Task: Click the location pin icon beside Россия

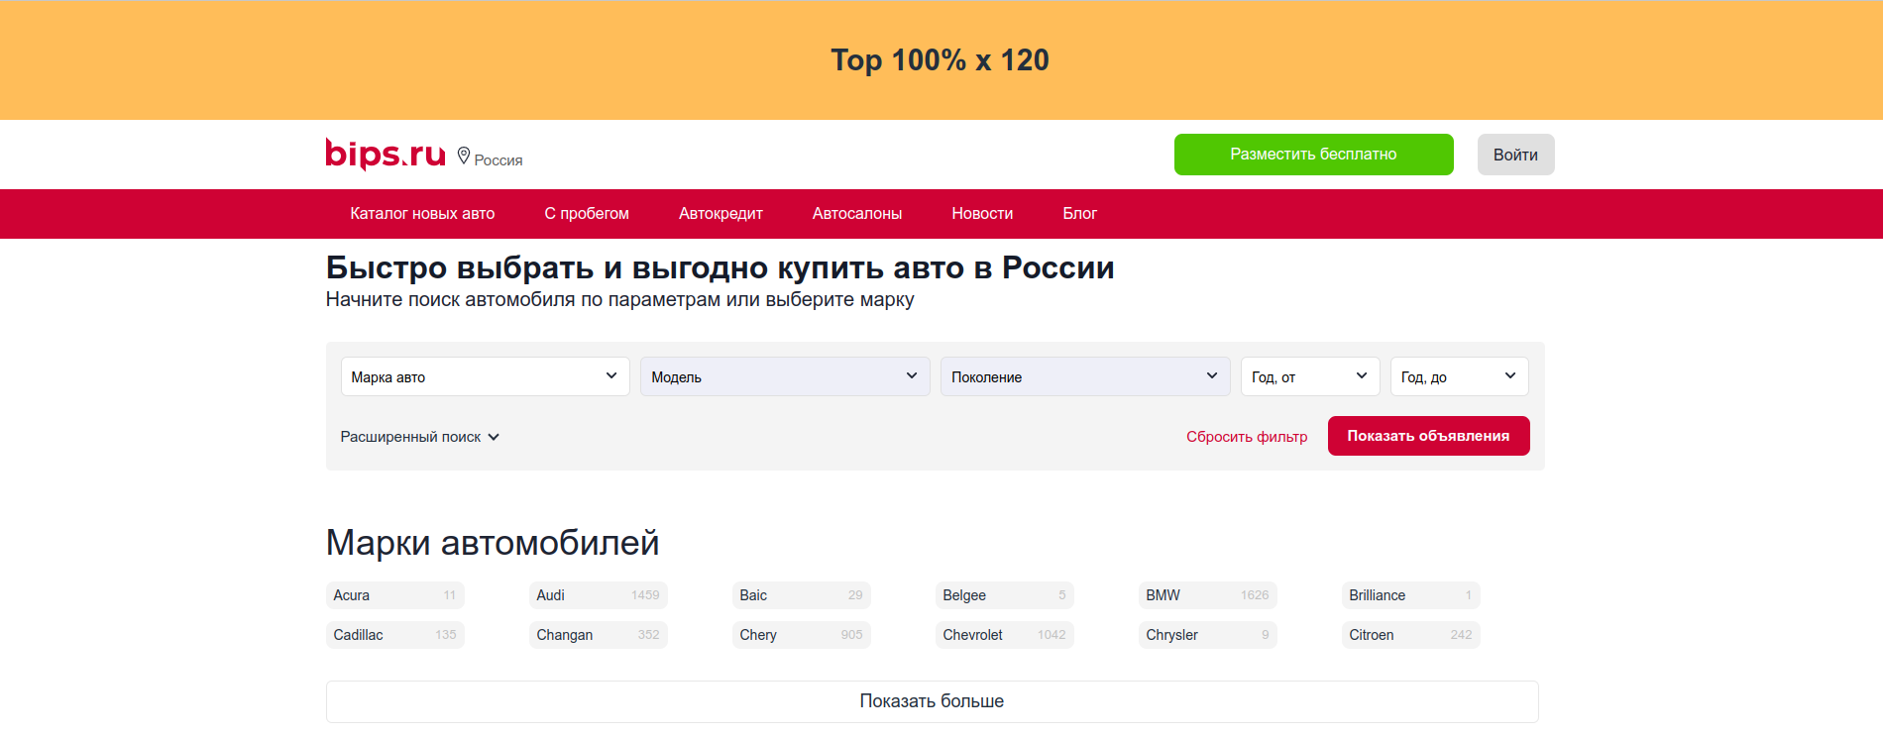Action: [464, 156]
